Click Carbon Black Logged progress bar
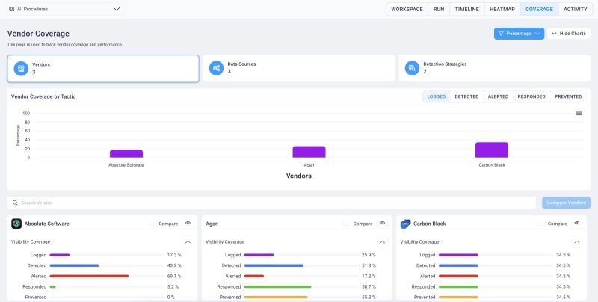This screenshot has height=302, width=598. pos(496,255)
